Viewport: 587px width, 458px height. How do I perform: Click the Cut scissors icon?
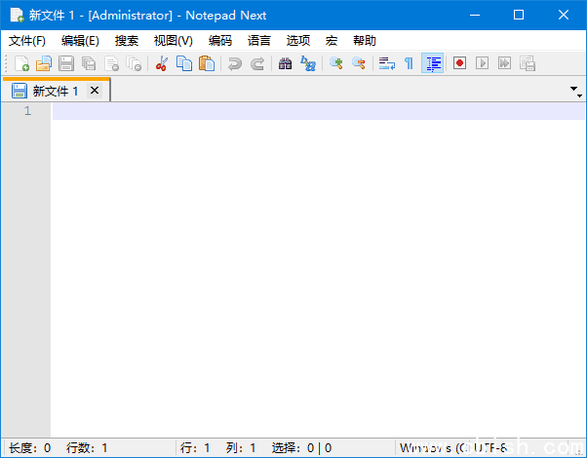point(162,63)
